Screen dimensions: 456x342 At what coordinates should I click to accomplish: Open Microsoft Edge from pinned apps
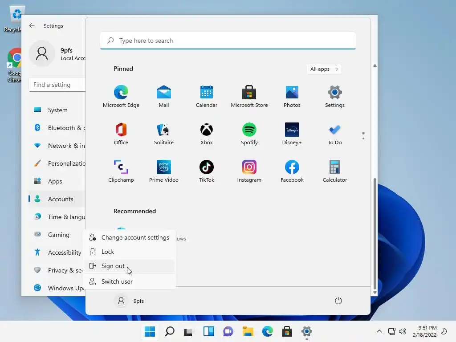click(x=121, y=96)
